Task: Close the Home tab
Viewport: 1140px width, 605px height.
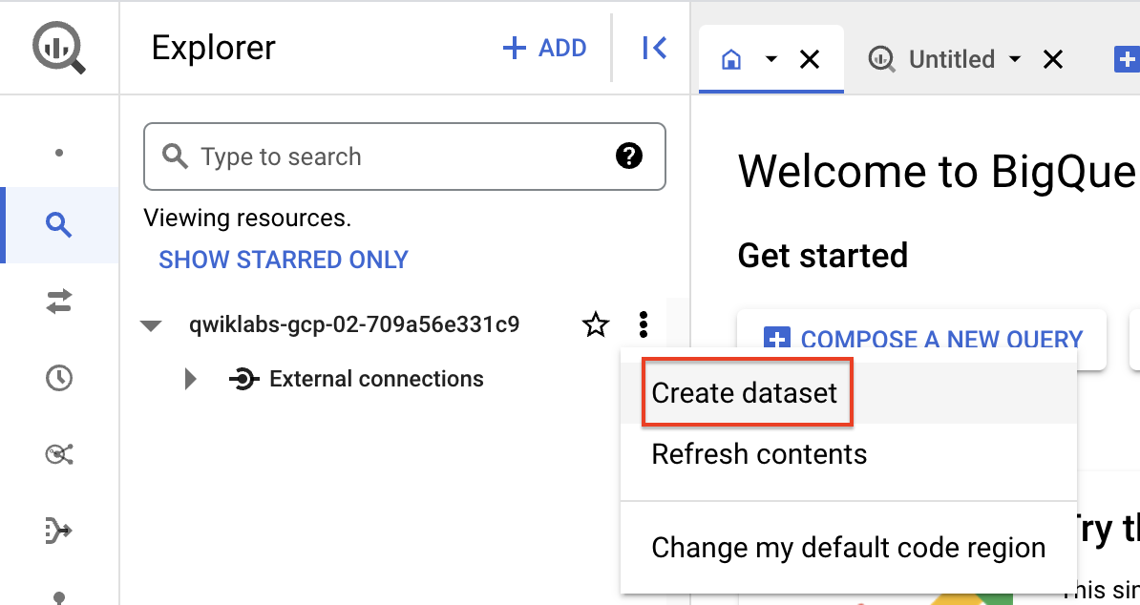Action: pyautogui.click(x=810, y=59)
